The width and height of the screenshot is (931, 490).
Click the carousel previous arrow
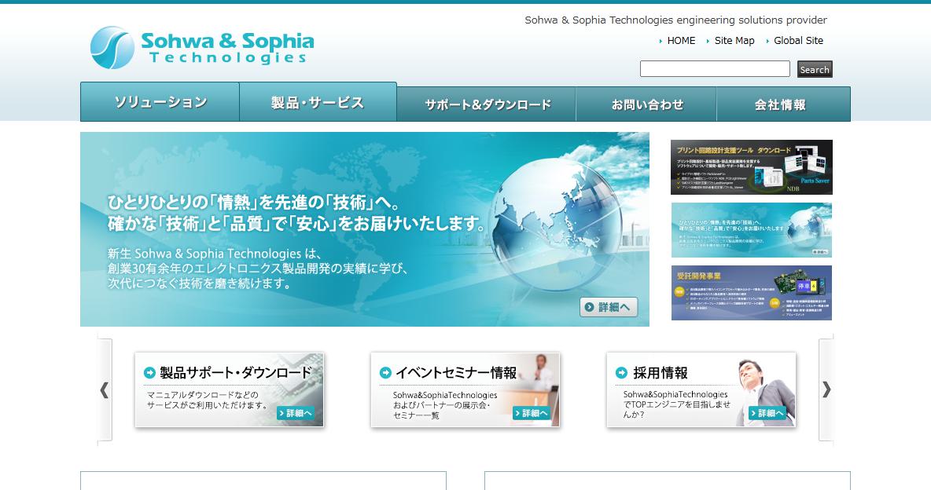pyautogui.click(x=105, y=389)
